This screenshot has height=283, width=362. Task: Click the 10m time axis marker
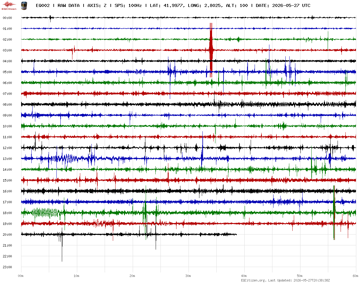tap(77, 275)
